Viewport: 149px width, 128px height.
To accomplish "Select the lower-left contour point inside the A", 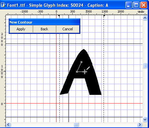I will coord(77,72).
